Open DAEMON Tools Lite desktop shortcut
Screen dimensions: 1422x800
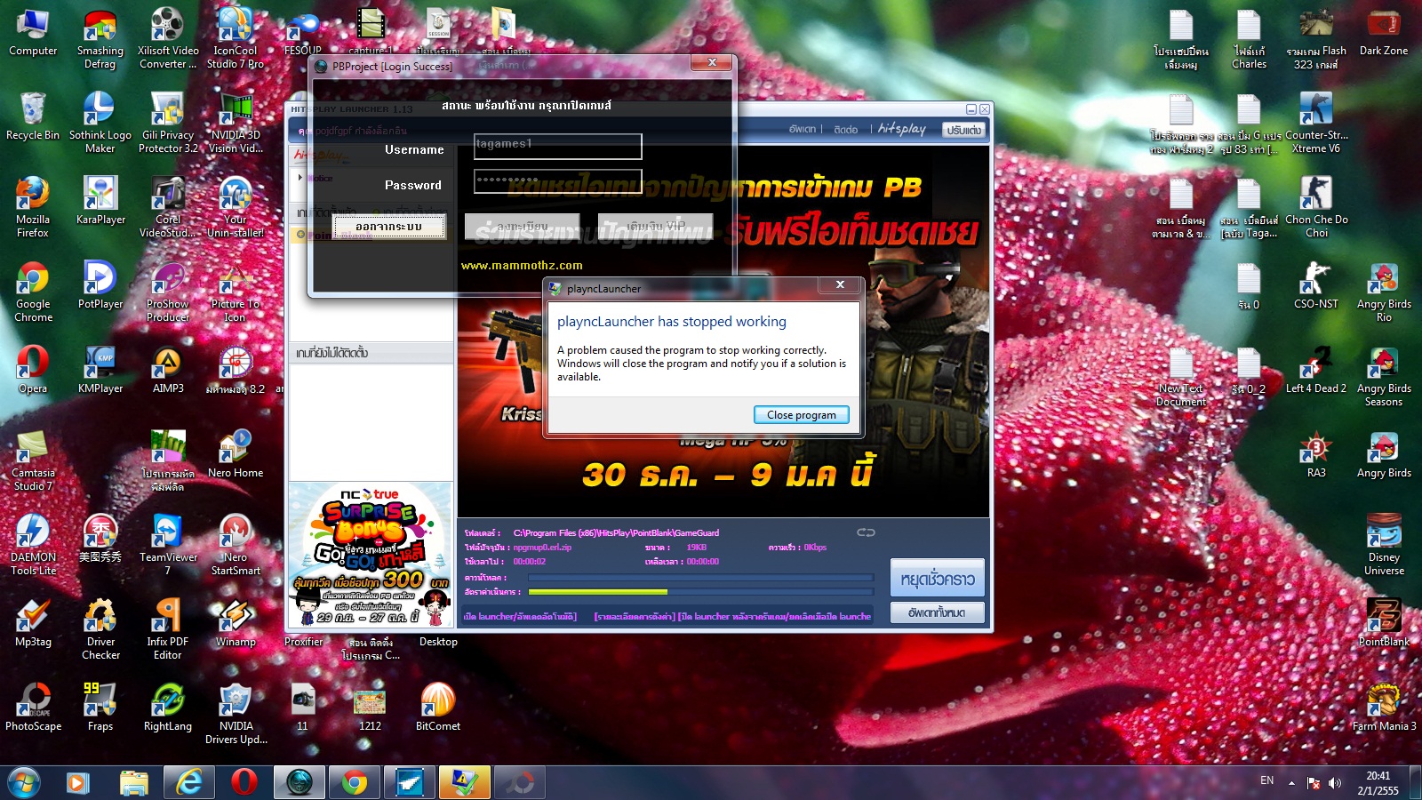[x=33, y=545]
